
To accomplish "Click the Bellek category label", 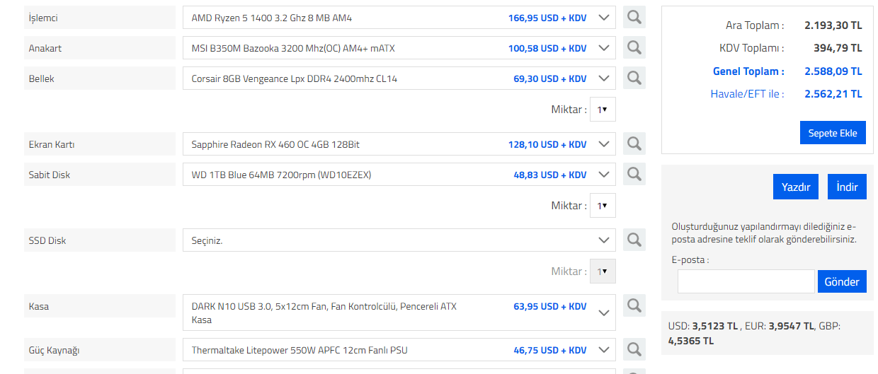I will [x=100, y=78].
